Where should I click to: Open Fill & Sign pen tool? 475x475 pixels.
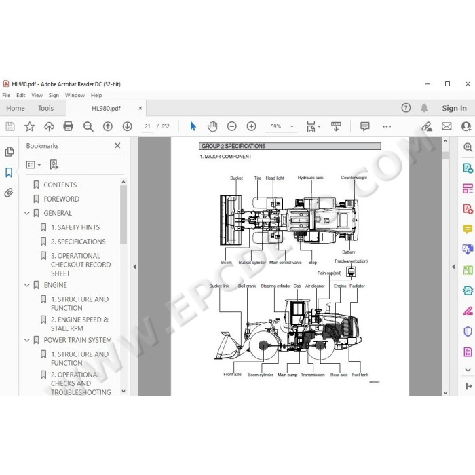point(468,311)
